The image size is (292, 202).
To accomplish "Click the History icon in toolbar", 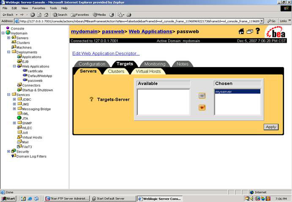I will click(112, 15).
